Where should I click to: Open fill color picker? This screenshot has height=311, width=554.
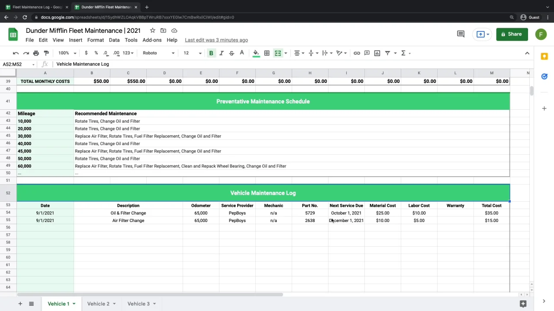[256, 53]
